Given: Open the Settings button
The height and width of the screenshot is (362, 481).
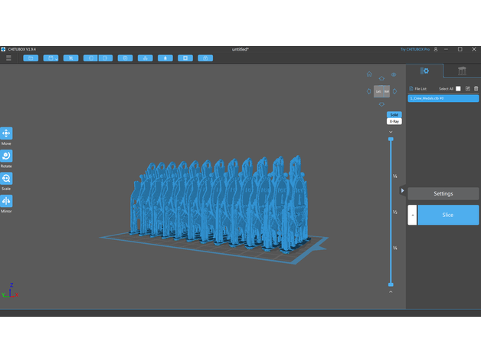Looking at the screenshot, I should click(443, 193).
